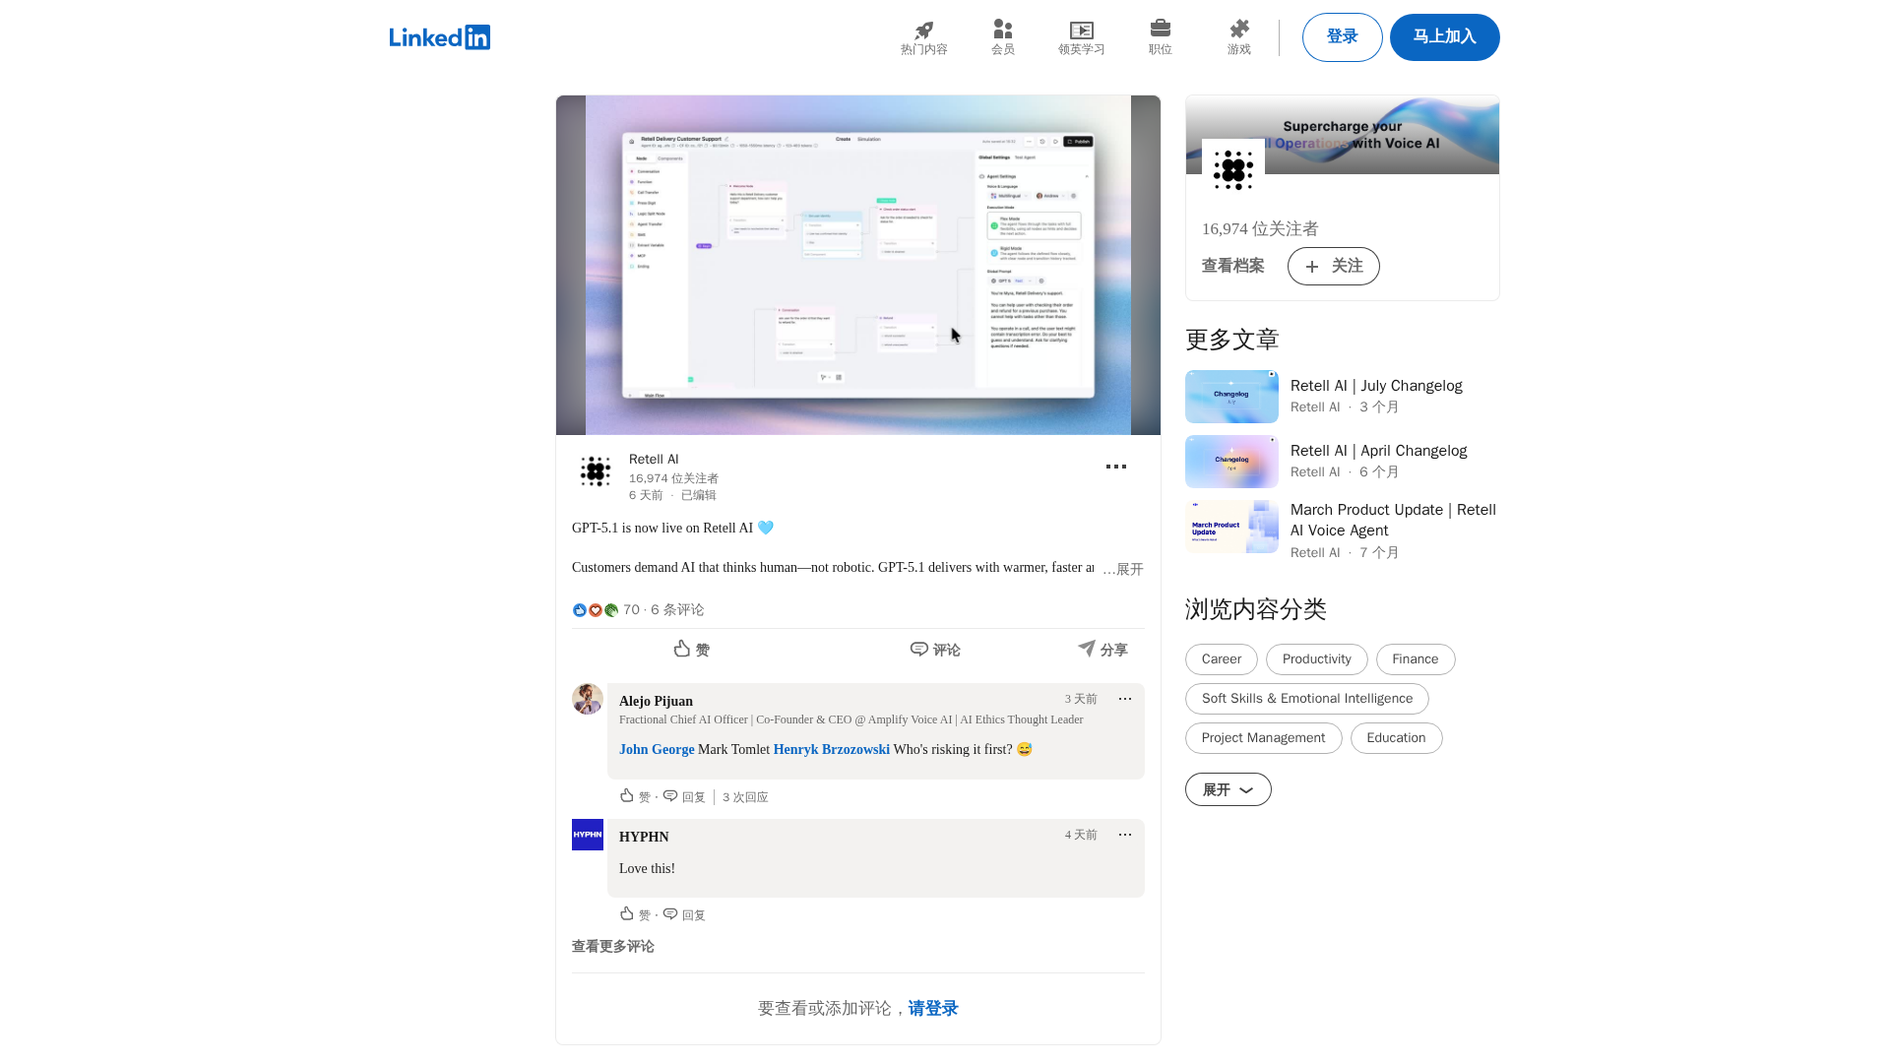This screenshot has width=1890, height=1063.
Task: Expand post text via …展开
Action: [1122, 569]
